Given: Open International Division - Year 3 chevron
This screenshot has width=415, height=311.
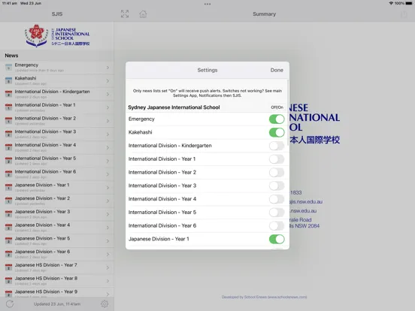Looking at the screenshot, I should [108, 134].
